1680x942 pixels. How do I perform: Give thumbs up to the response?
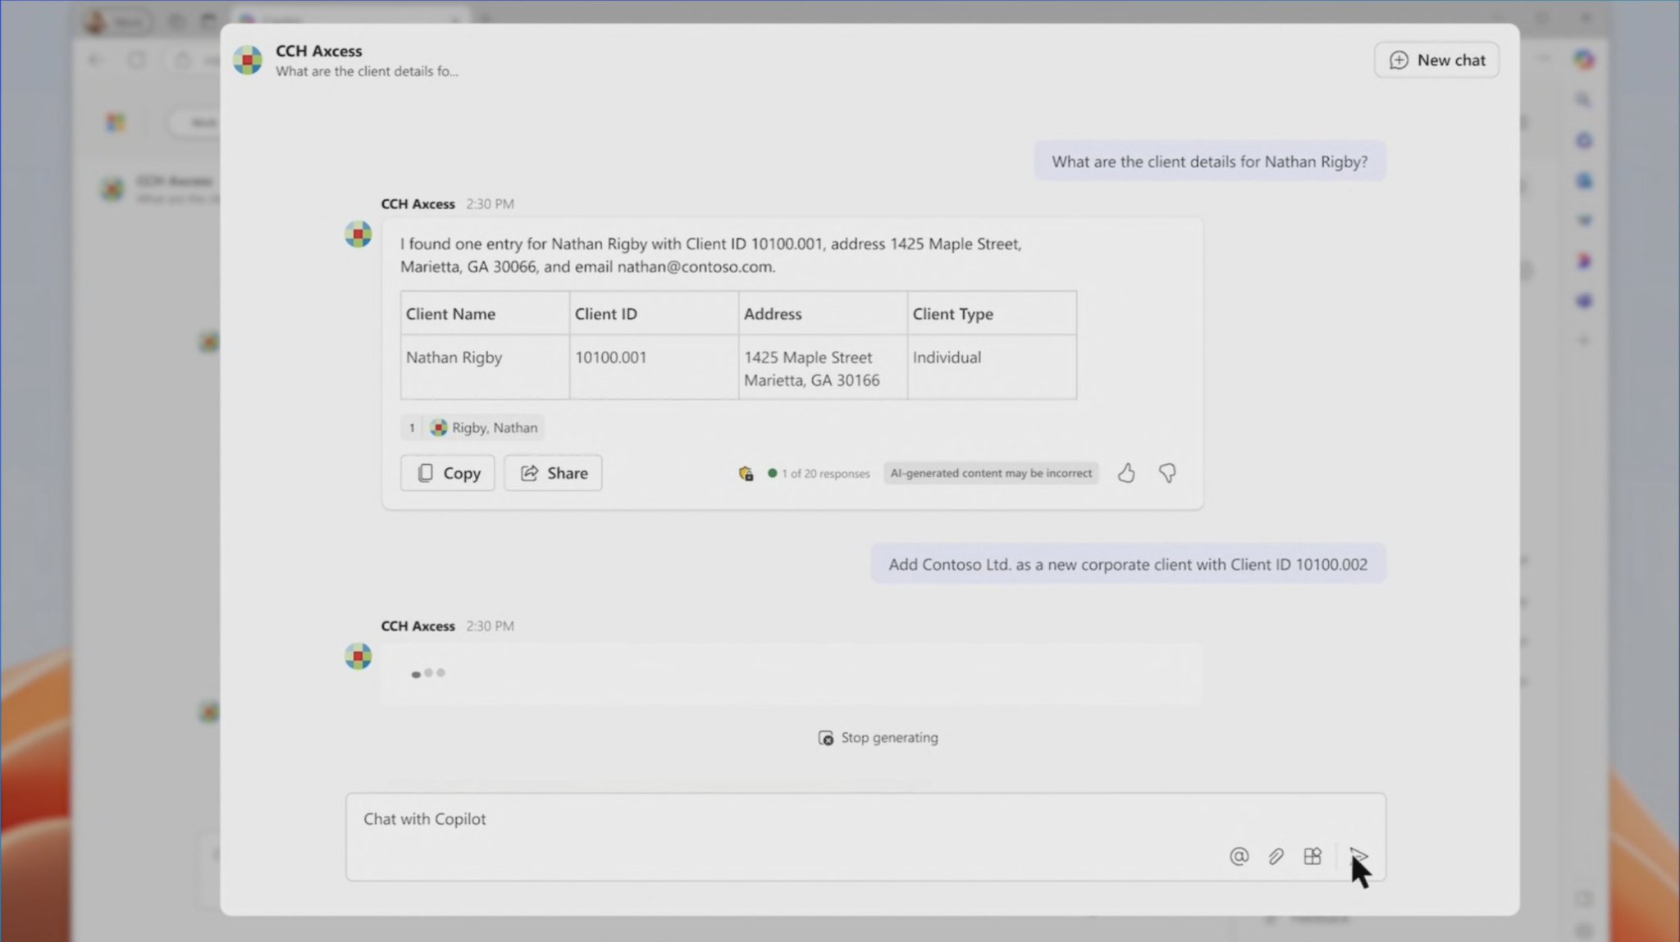[x=1126, y=473]
